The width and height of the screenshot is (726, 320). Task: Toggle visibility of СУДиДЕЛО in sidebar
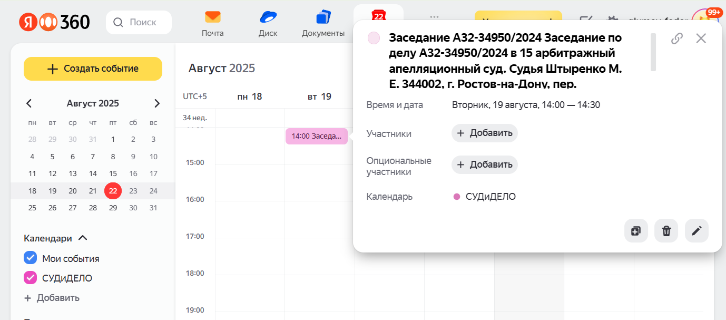tap(30, 278)
